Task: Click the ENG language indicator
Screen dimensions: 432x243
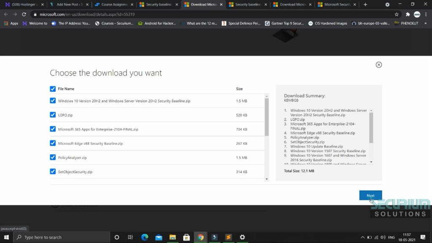Action: [x=391, y=238]
